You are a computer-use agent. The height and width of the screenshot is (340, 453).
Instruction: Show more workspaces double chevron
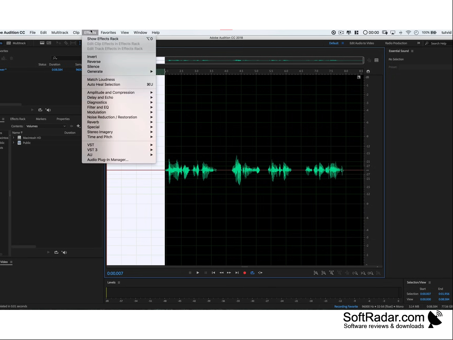pos(419,43)
